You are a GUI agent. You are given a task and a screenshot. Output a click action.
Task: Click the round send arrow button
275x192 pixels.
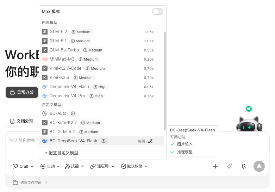click(x=259, y=166)
